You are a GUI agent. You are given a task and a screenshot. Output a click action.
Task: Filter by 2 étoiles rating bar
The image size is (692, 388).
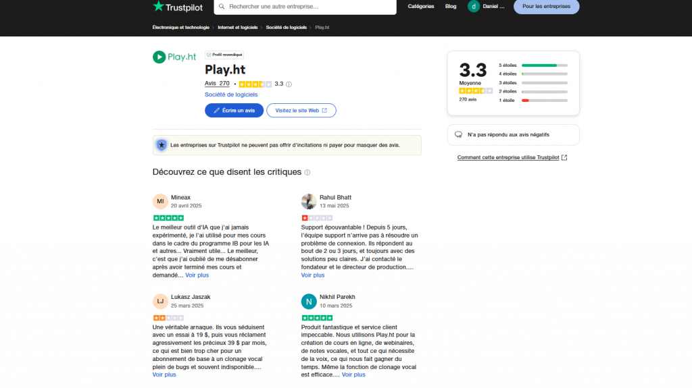pyautogui.click(x=533, y=92)
